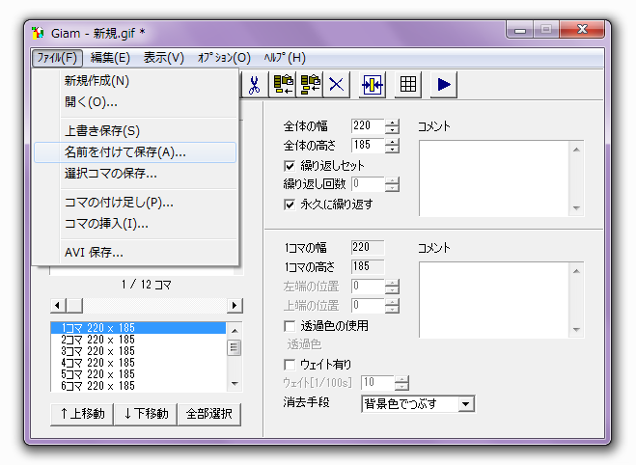Choose コマの付け足し(P)... menu entry

[x=135, y=203]
